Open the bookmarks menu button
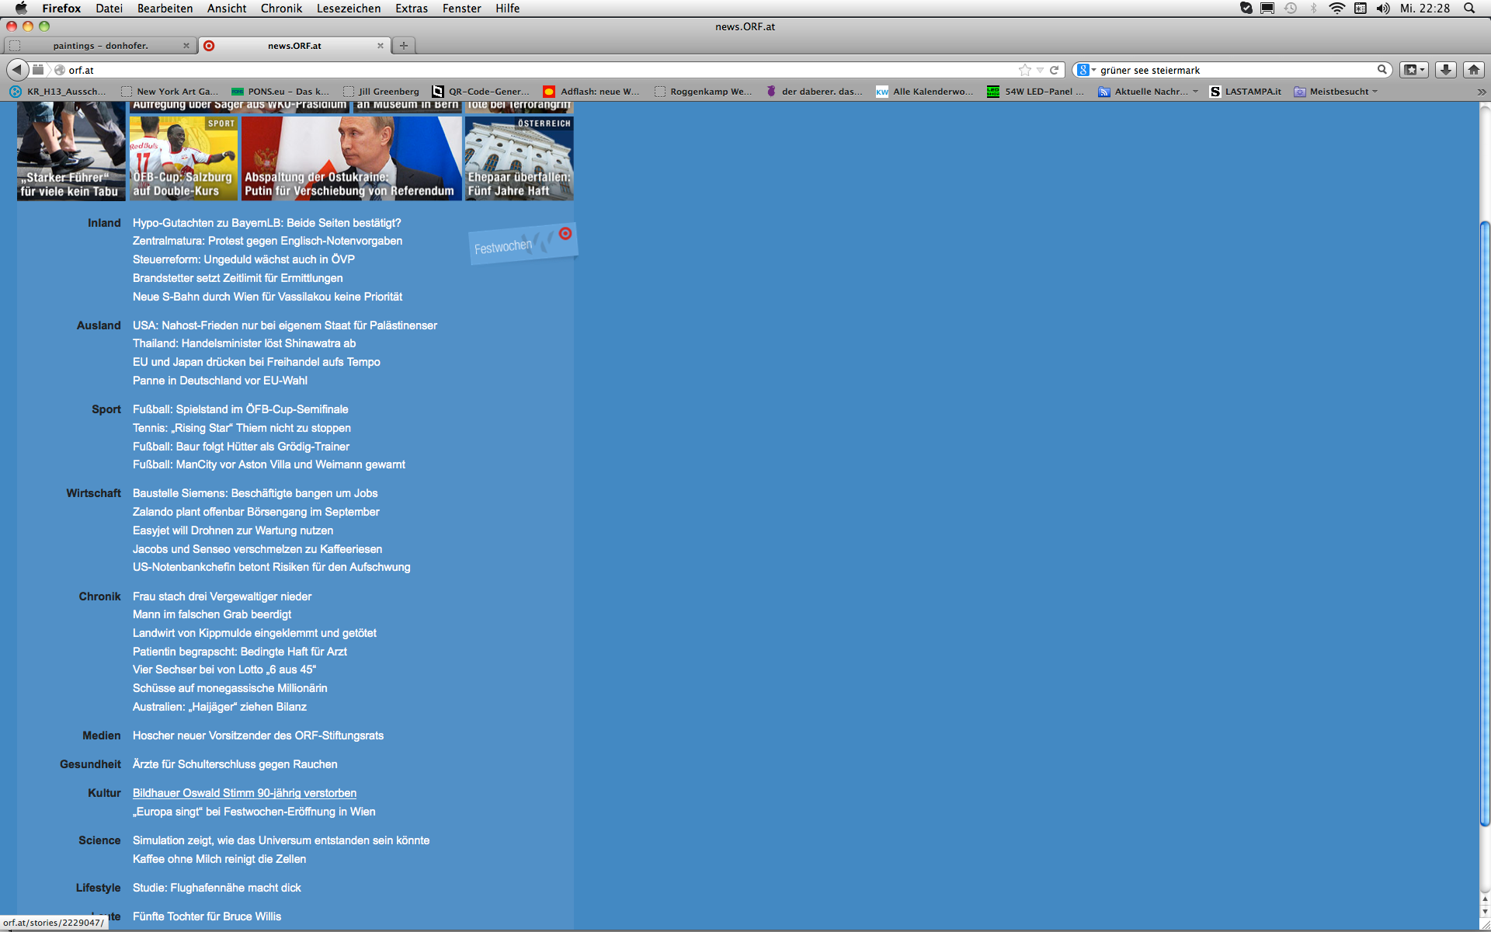The height and width of the screenshot is (932, 1491). (x=1414, y=70)
